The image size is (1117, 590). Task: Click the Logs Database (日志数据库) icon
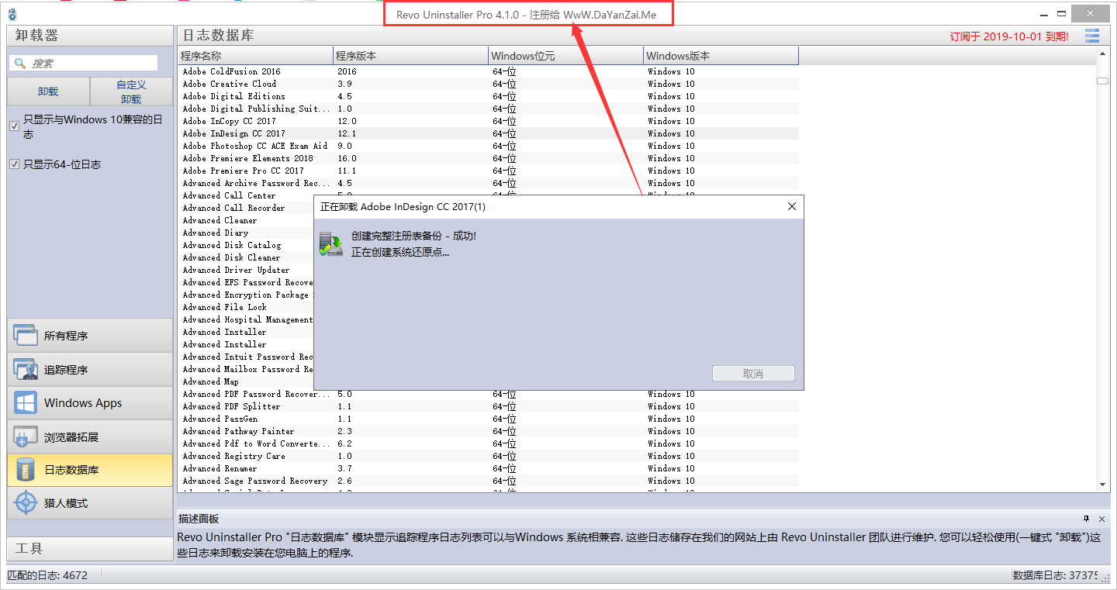[26, 470]
